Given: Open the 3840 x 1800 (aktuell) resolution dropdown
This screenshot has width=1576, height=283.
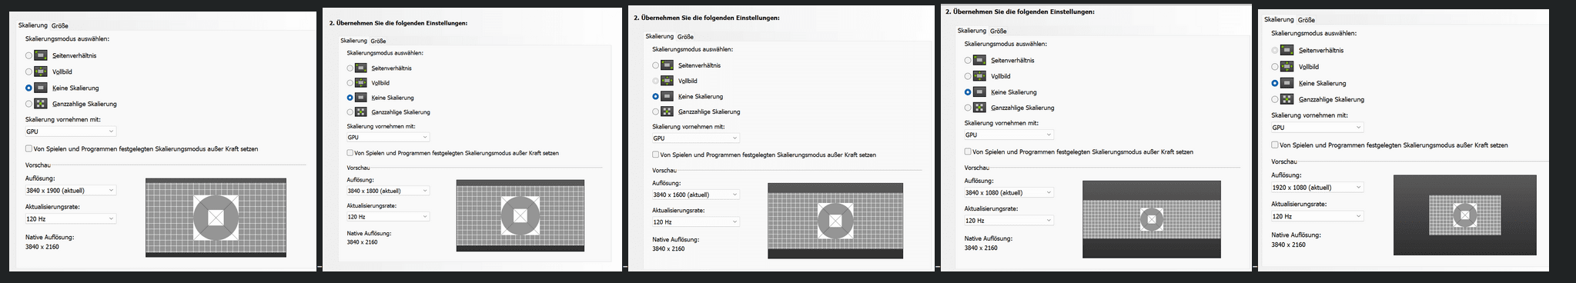Looking at the screenshot, I should click(388, 191).
